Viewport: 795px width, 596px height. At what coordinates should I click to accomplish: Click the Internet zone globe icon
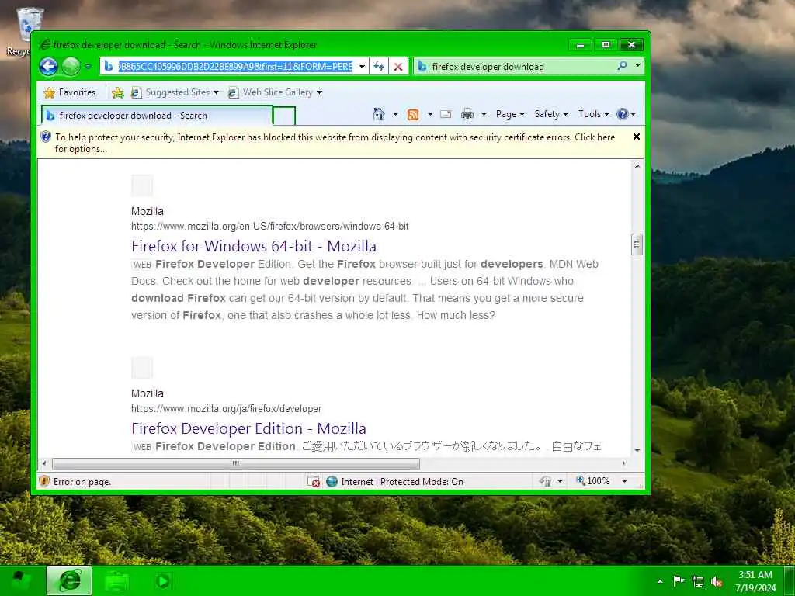click(332, 481)
